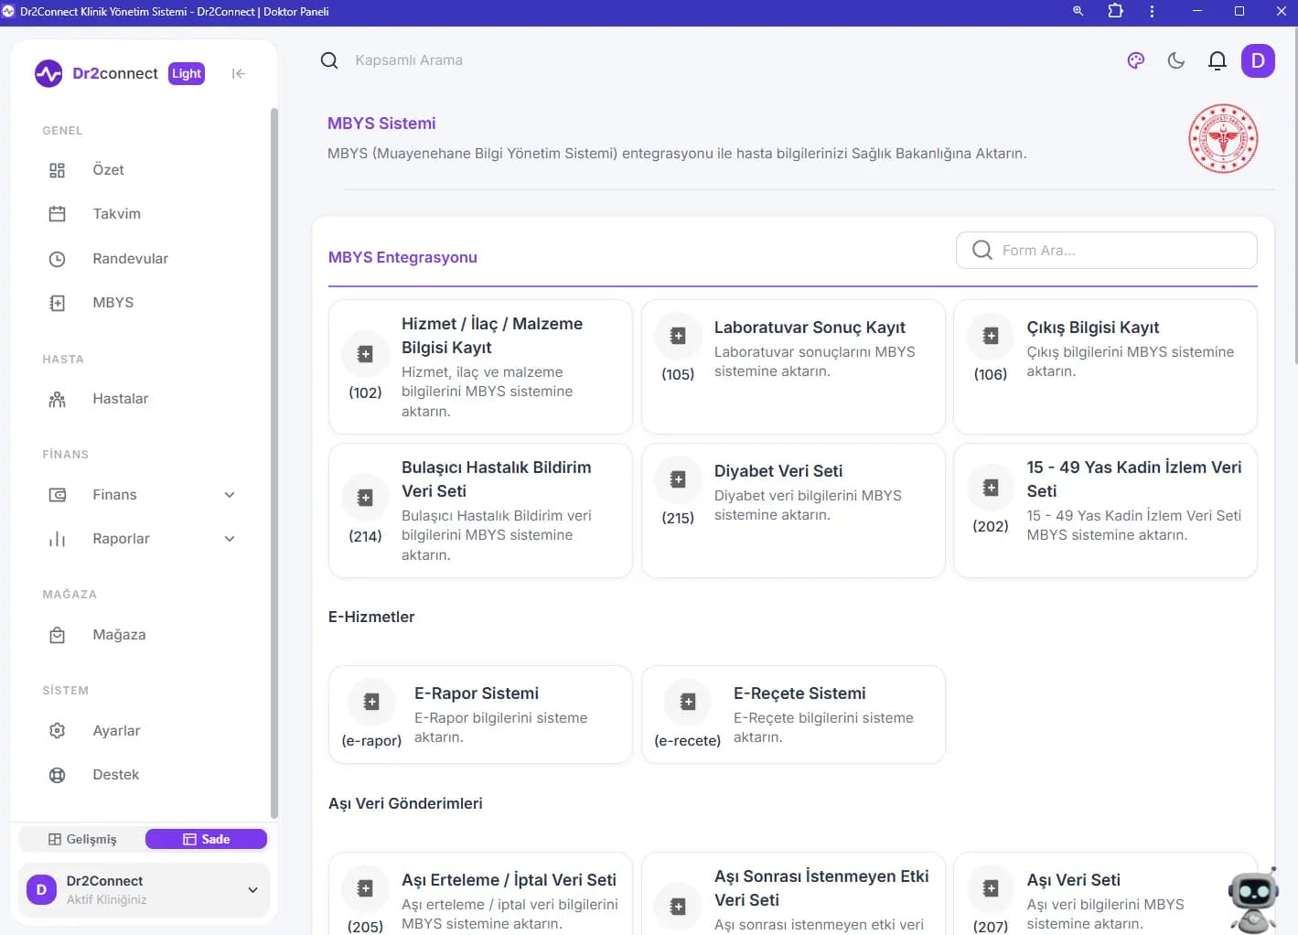Expand the Finans submenu chevron
This screenshot has height=935, width=1298.
point(230,495)
